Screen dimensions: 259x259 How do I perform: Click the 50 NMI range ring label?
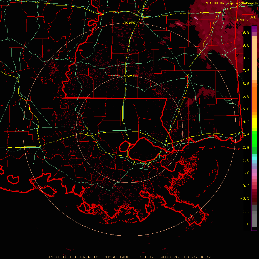[129, 76]
